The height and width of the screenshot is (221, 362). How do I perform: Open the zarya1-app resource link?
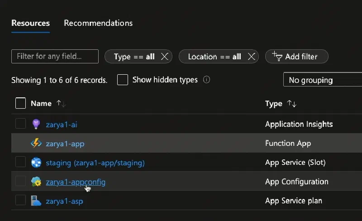click(x=65, y=144)
